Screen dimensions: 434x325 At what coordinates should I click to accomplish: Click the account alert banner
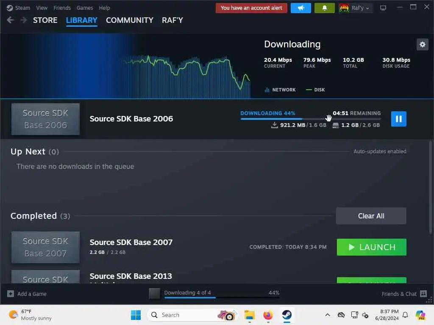[x=251, y=8]
